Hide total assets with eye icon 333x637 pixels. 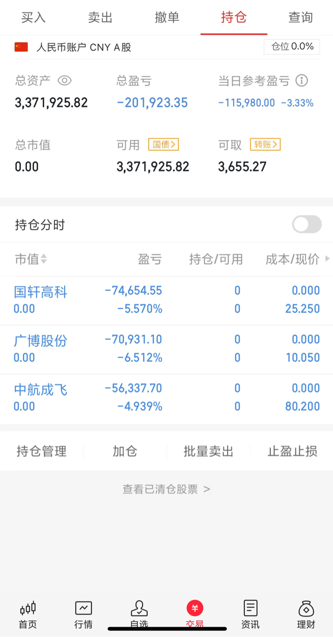coord(64,81)
